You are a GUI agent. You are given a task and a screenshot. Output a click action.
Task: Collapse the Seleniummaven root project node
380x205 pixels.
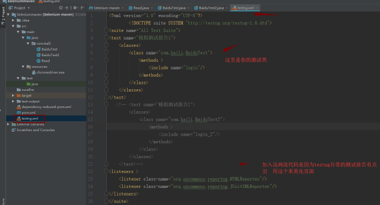tap(8, 14)
